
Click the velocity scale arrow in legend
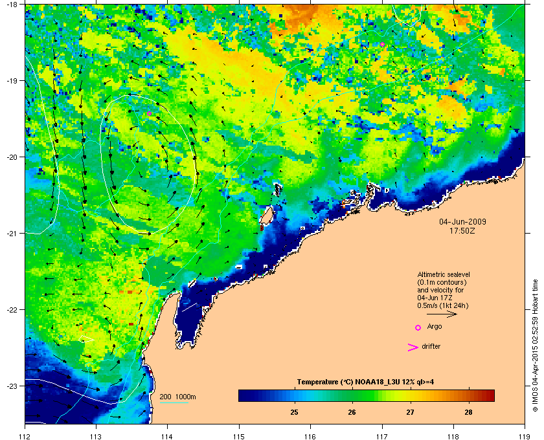442,314
